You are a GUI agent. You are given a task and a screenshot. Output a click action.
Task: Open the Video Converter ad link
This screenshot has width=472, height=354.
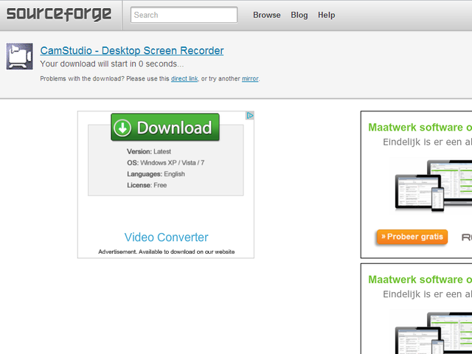[166, 237]
